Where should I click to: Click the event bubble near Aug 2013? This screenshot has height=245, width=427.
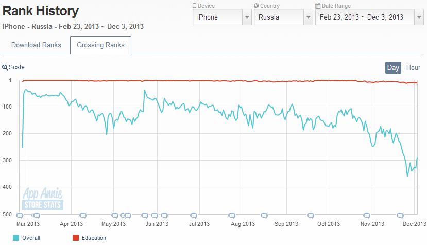(231, 216)
